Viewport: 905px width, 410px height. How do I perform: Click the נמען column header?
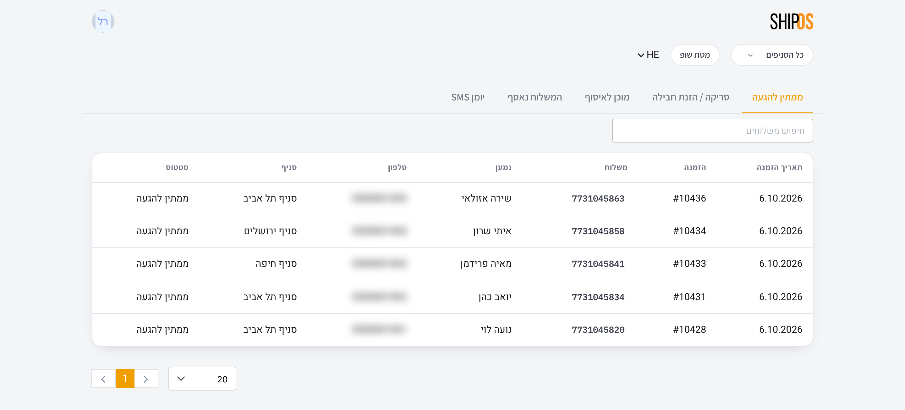click(x=503, y=167)
